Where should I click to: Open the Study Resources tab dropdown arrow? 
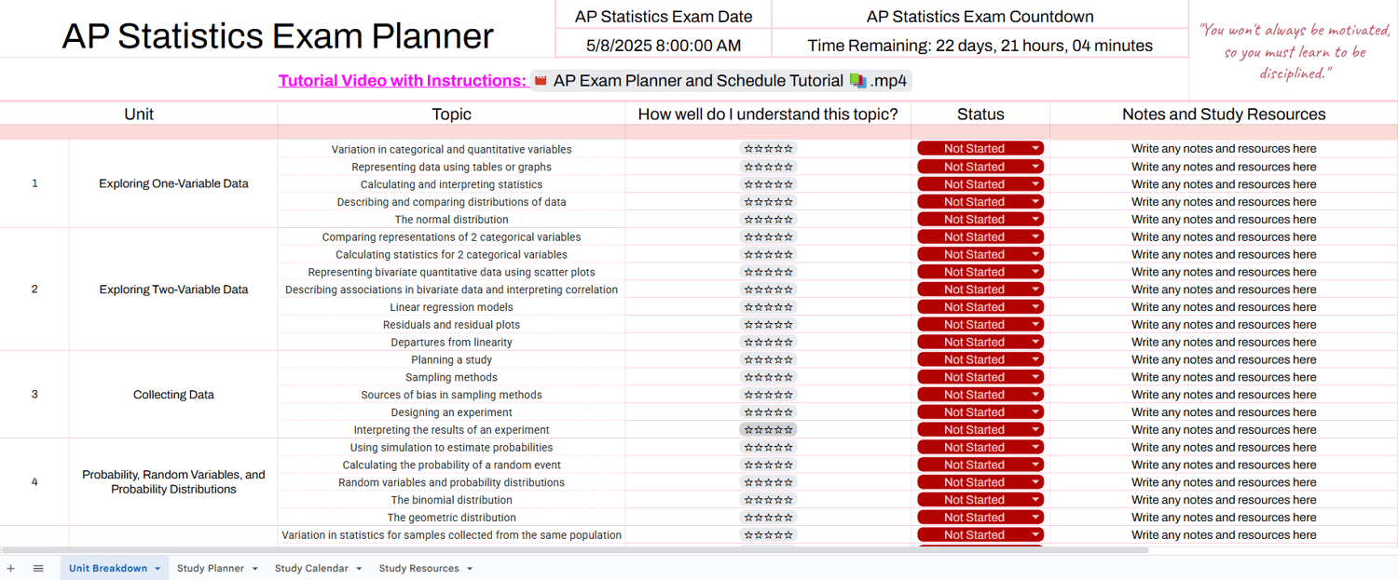470,569
